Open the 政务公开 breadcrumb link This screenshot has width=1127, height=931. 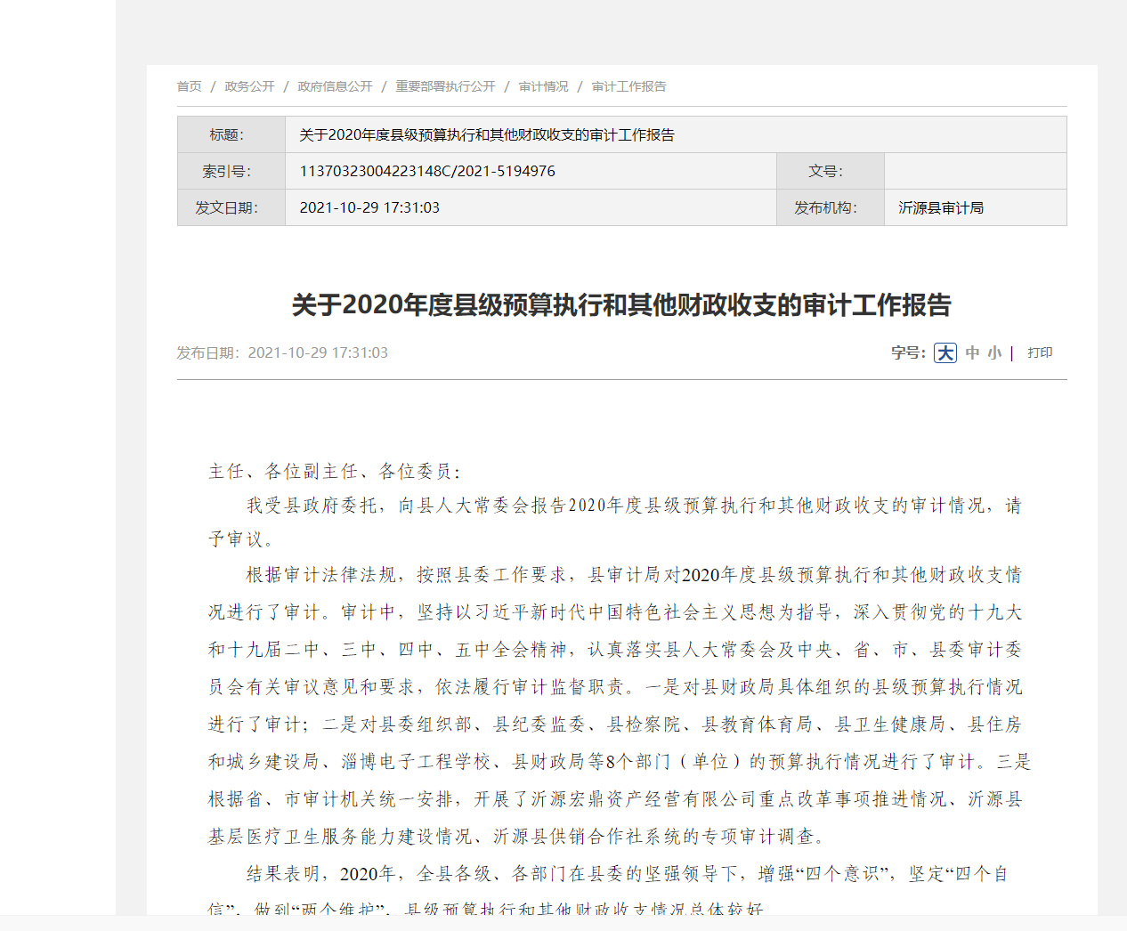[249, 86]
